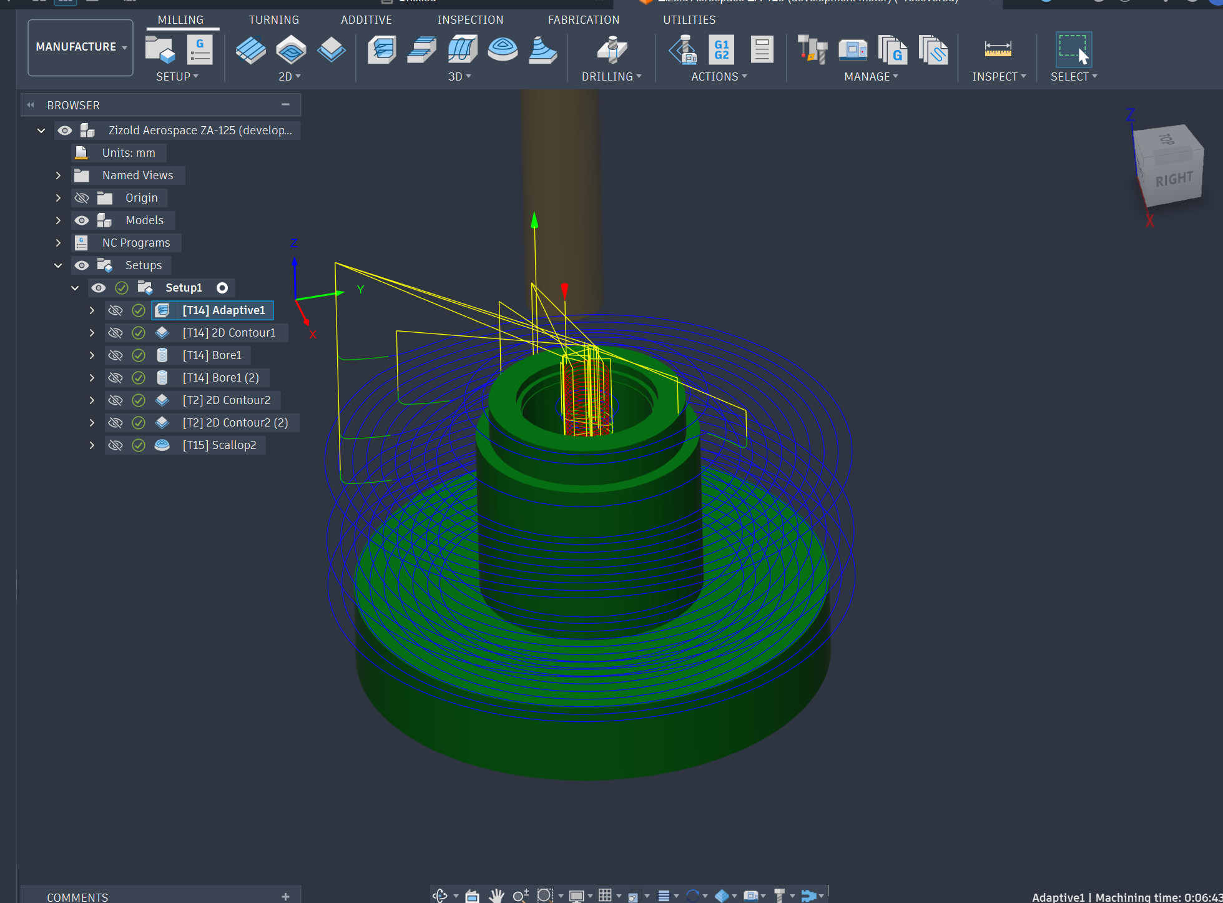Activate the Select window tool
Screen dimensions: 1223x903
pos(1073,49)
